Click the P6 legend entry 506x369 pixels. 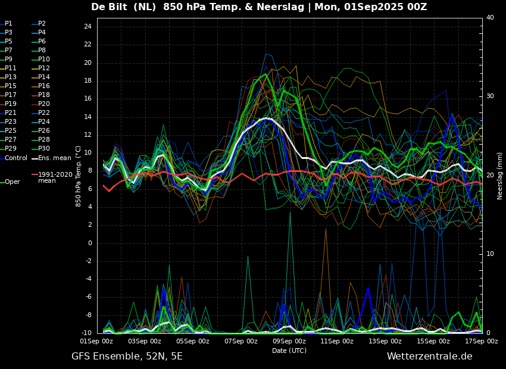point(42,41)
